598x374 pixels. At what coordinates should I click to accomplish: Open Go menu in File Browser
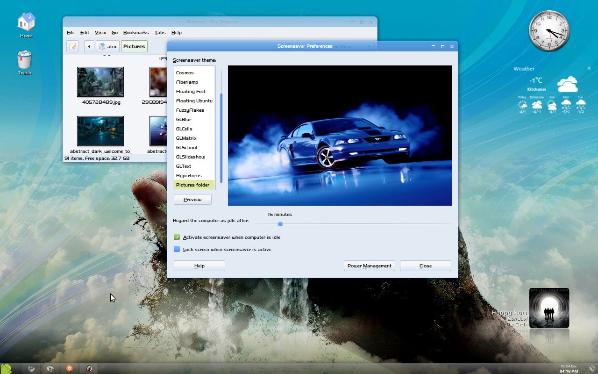point(114,33)
